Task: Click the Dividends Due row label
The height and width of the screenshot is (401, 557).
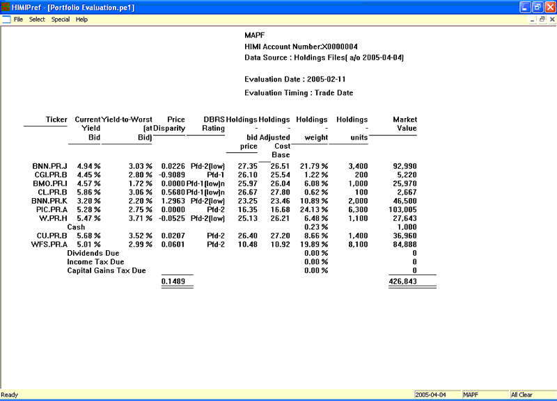Action: [x=93, y=253]
